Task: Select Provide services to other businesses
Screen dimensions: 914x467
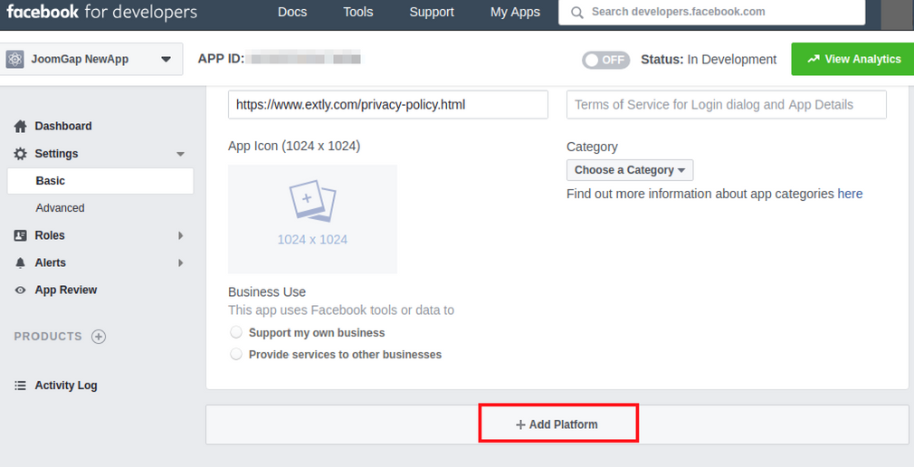Action: (x=236, y=354)
